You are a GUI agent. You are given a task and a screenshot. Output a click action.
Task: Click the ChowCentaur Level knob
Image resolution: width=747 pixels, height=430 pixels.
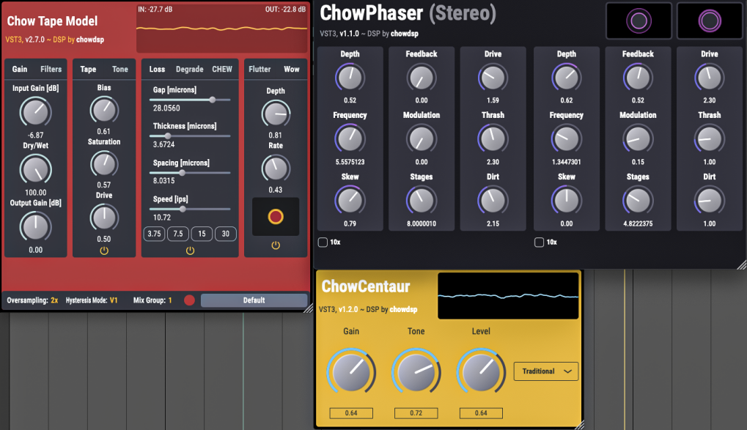tap(481, 372)
